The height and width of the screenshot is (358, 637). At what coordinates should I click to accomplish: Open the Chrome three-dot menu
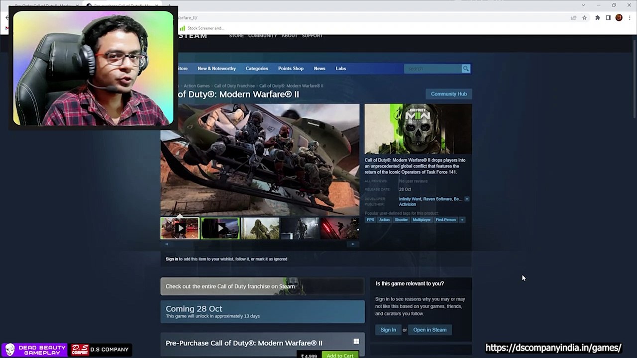630,17
